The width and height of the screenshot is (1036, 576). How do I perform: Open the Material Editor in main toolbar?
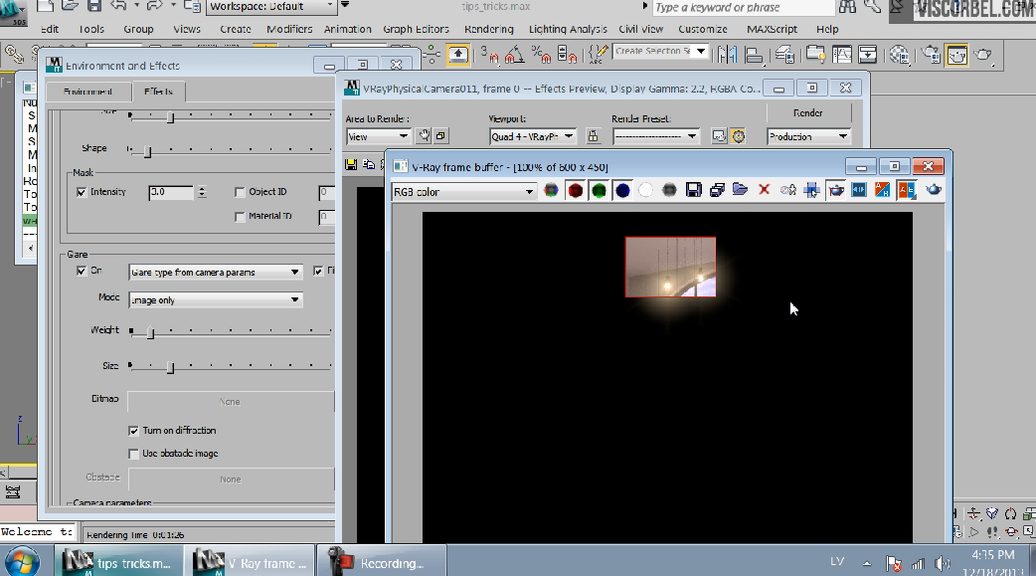[899, 55]
